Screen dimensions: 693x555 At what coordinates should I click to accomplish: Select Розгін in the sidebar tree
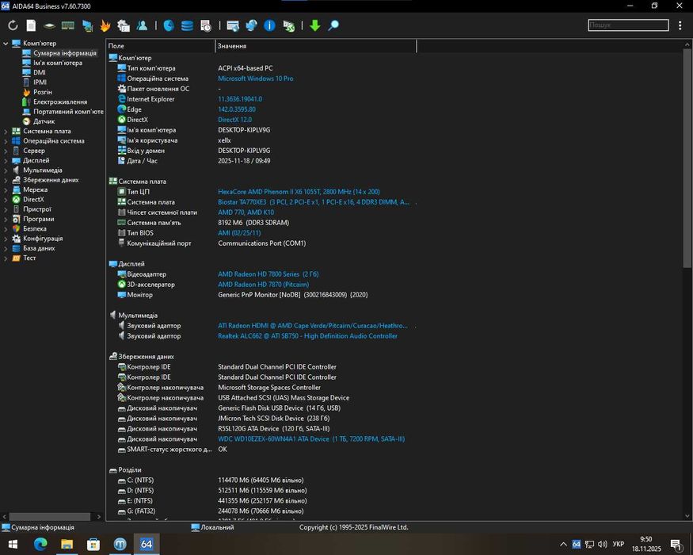(x=42, y=92)
